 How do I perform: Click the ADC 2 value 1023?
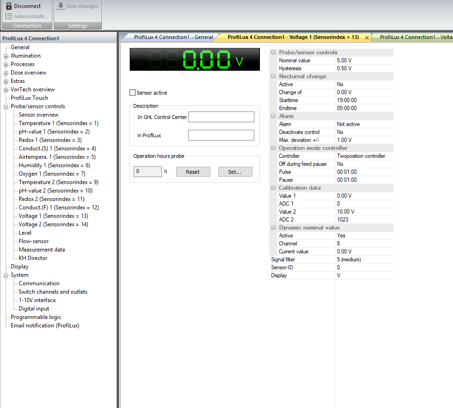(364, 220)
